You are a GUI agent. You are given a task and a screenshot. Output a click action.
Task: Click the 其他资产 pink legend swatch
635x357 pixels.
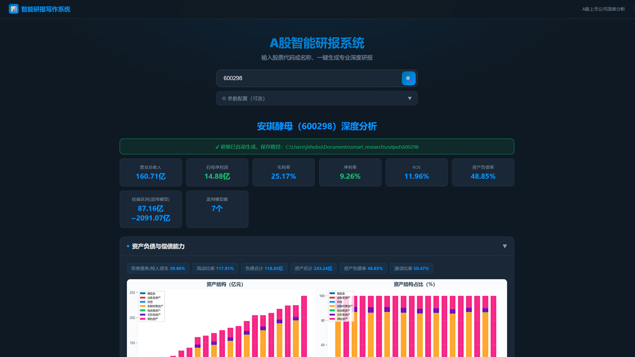point(143,319)
